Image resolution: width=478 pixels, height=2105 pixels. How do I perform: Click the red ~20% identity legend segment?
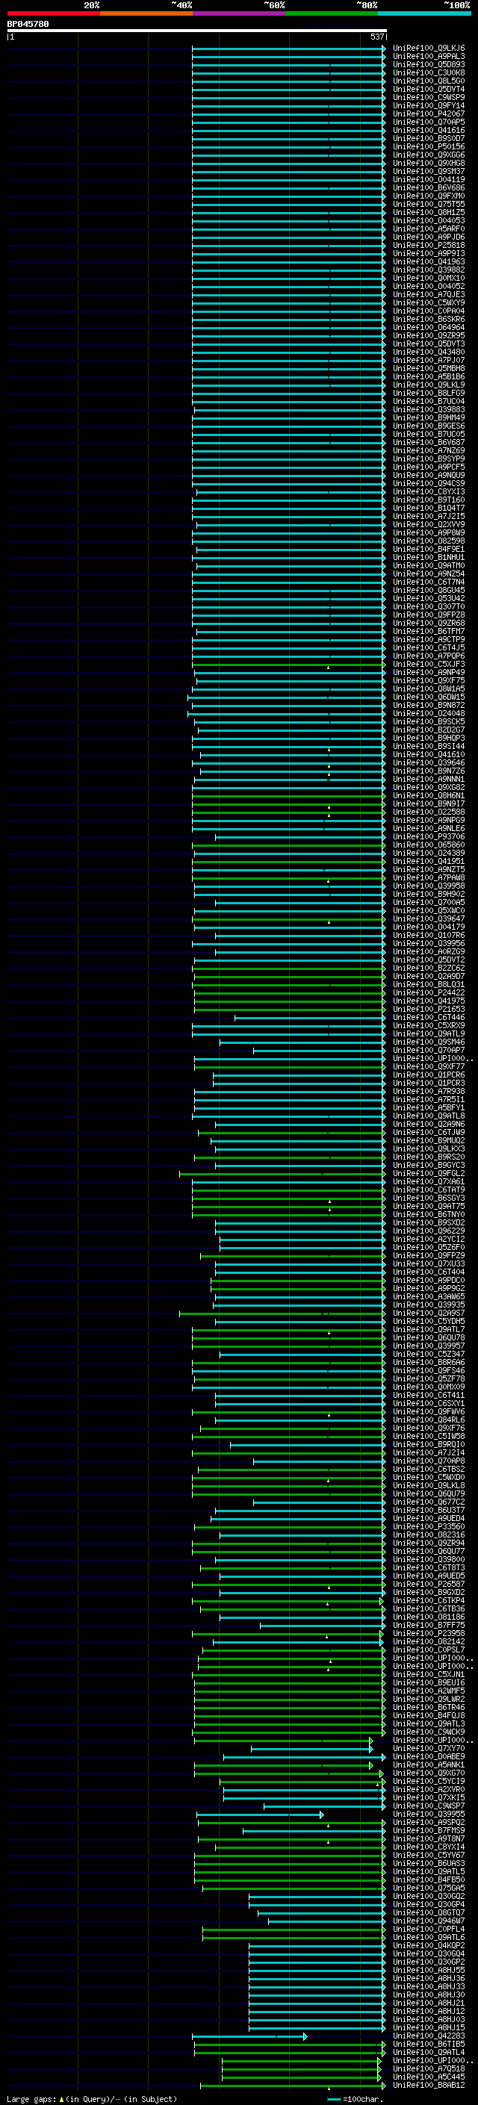click(x=54, y=13)
